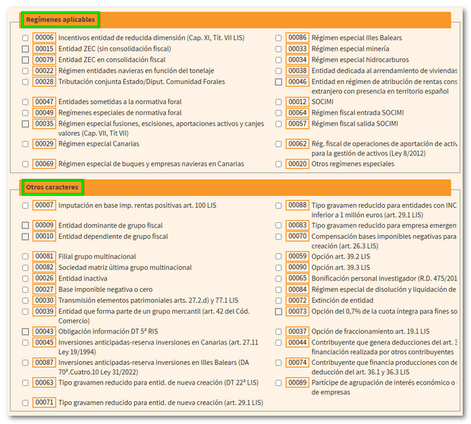The height and width of the screenshot is (424, 471).
Task: Check the 00026 Entidad inactiva box
Action: 25,278
